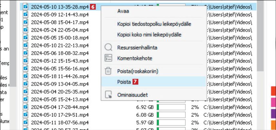The height and width of the screenshot is (130, 276).
Task: Click the terminal icon beside Komentokehote
Action: 108,58
